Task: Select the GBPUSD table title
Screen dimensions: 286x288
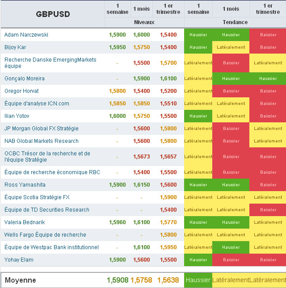Action: click(x=53, y=14)
